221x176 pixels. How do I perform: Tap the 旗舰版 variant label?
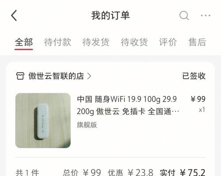click(x=87, y=125)
